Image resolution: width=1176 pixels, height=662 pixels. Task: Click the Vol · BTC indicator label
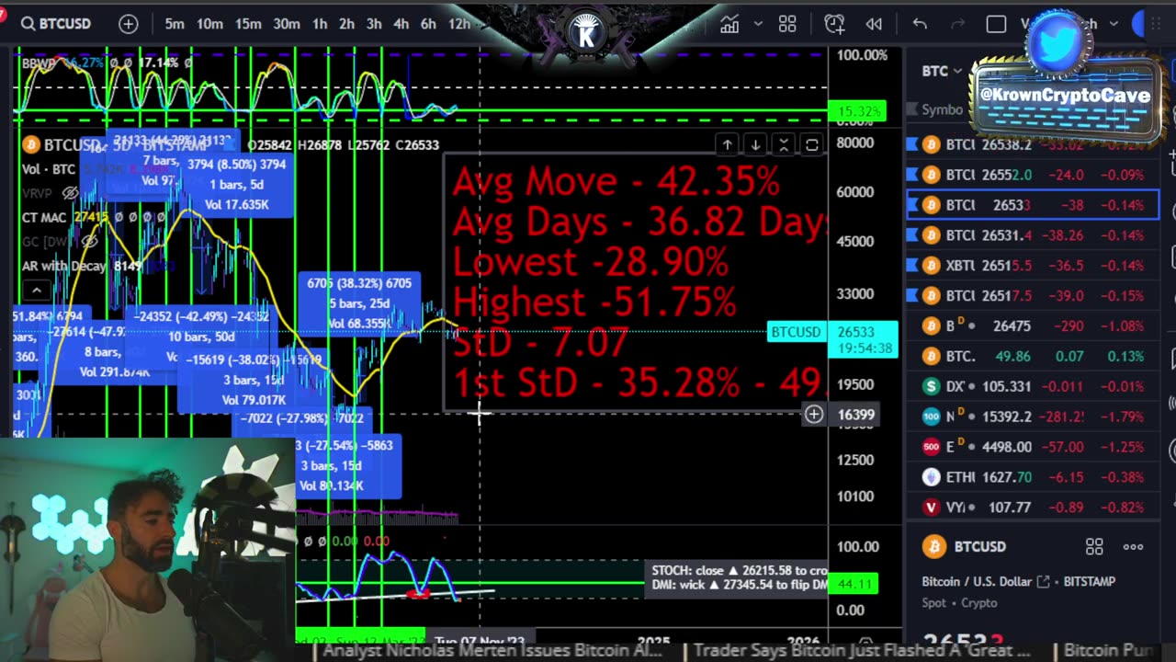(49, 169)
